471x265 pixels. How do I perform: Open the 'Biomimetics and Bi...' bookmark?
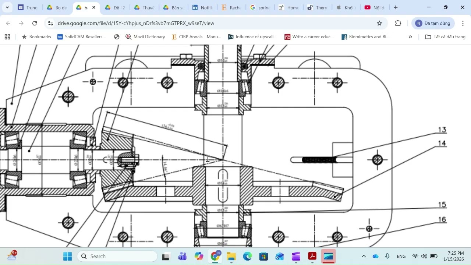tap(365, 37)
